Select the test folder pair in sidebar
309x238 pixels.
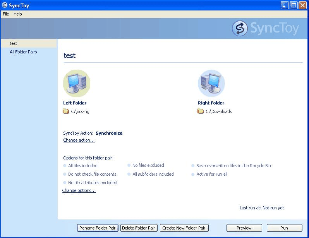pyautogui.click(x=29, y=43)
